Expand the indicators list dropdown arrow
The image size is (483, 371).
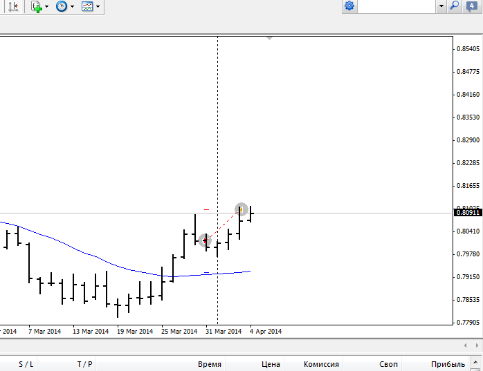[46, 7]
